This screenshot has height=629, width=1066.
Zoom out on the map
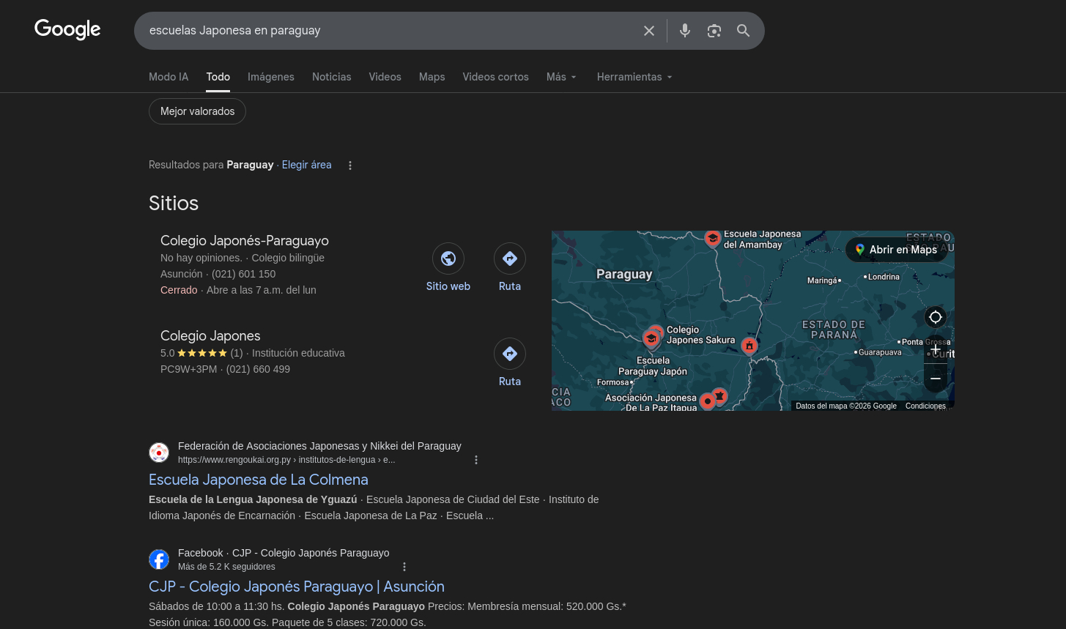[935, 379]
